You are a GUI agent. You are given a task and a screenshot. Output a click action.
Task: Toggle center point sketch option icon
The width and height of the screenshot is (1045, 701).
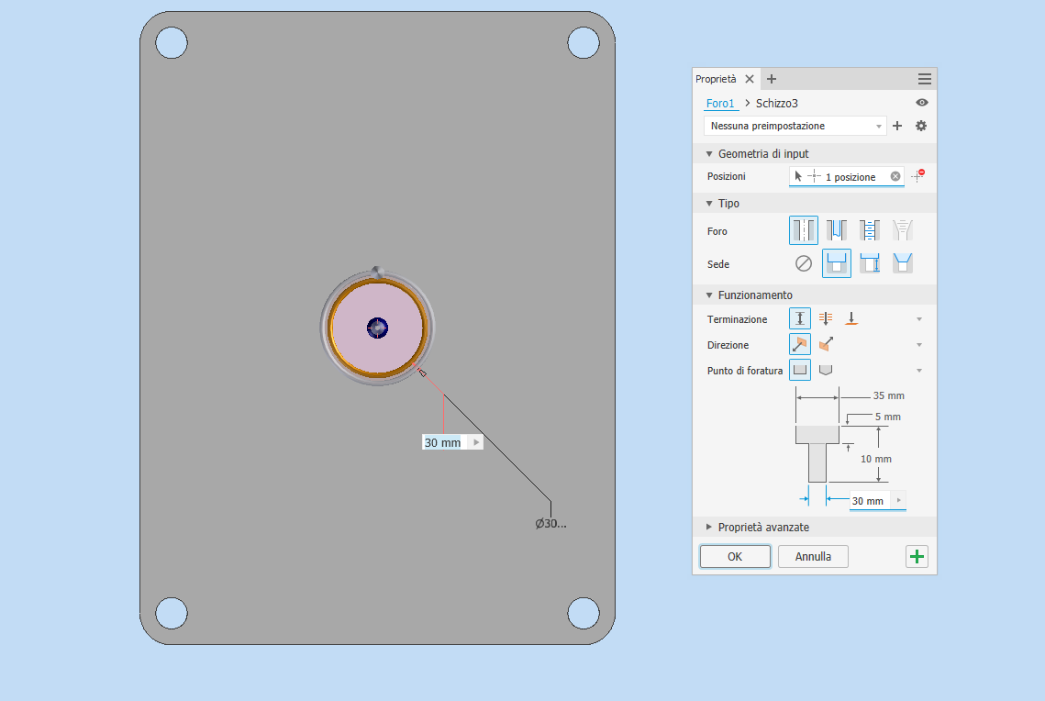918,175
